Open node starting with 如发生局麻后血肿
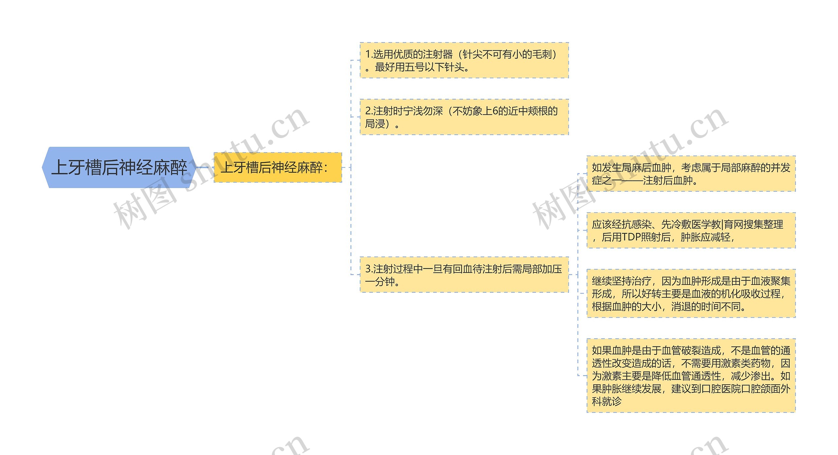The image size is (838, 455). click(691, 174)
